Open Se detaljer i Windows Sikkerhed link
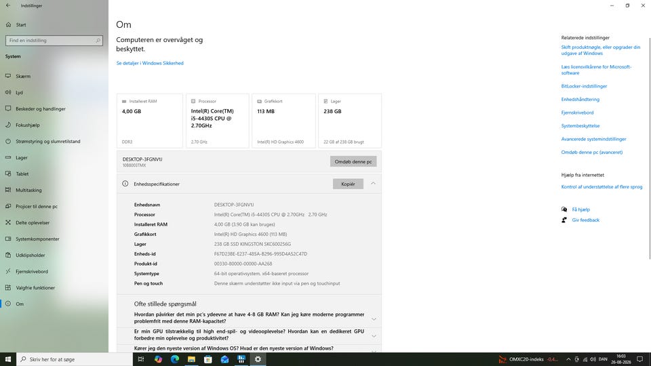The width and height of the screenshot is (651, 366). (150, 63)
